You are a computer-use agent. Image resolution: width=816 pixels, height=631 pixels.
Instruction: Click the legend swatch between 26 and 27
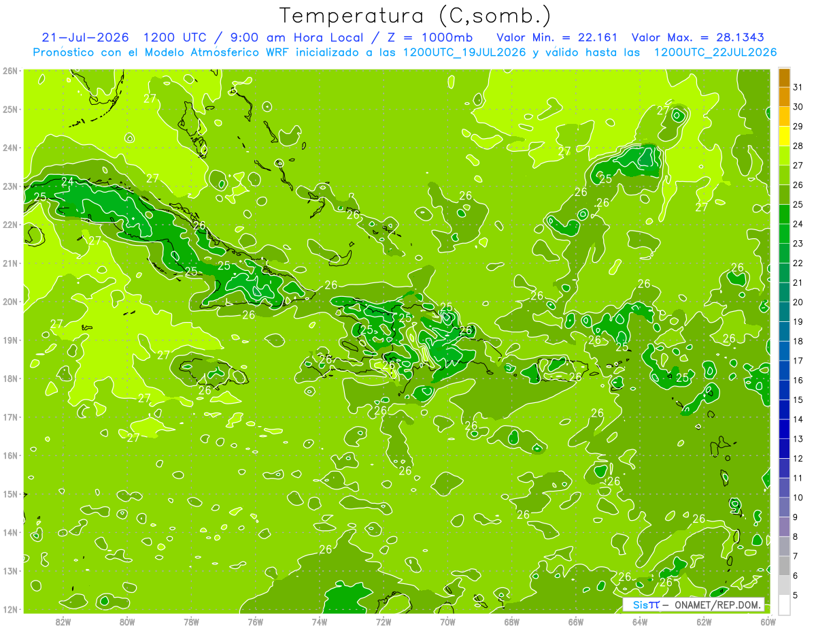point(784,176)
